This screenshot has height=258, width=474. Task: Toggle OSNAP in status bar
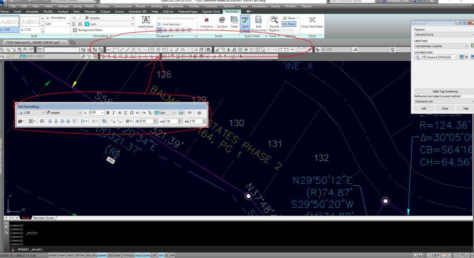click(102, 256)
